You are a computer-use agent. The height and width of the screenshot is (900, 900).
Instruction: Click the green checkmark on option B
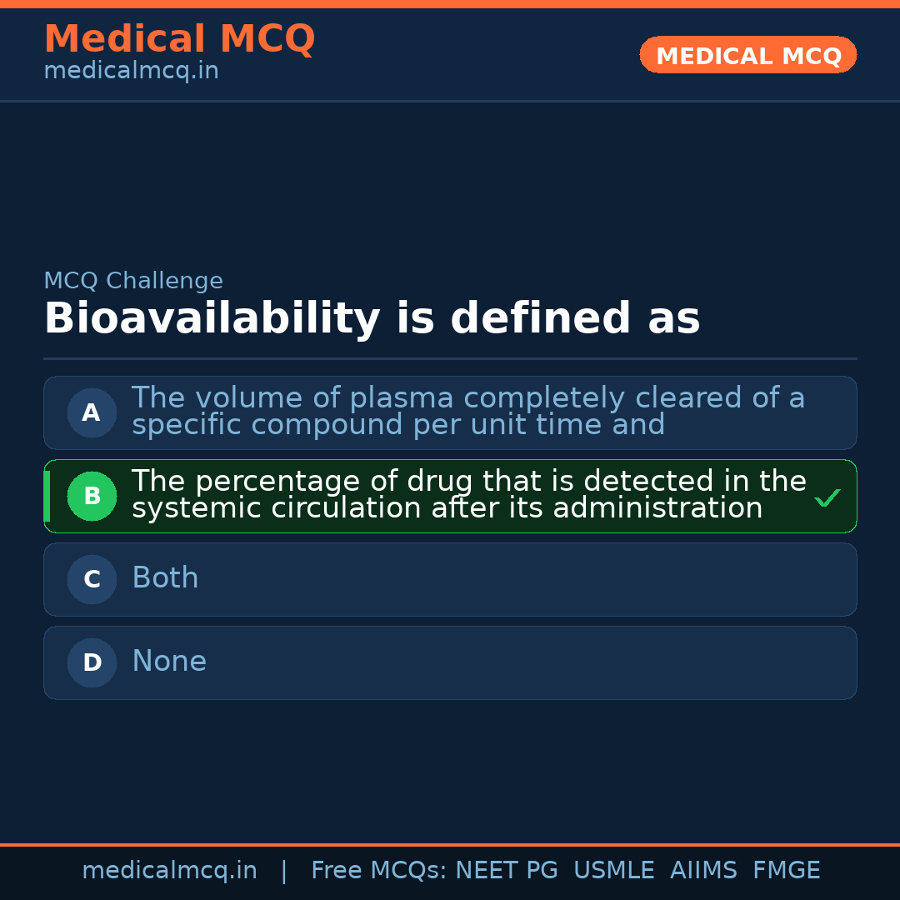[827, 497]
